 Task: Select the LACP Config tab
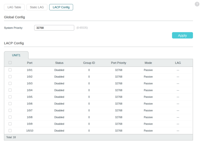[x=61, y=7]
